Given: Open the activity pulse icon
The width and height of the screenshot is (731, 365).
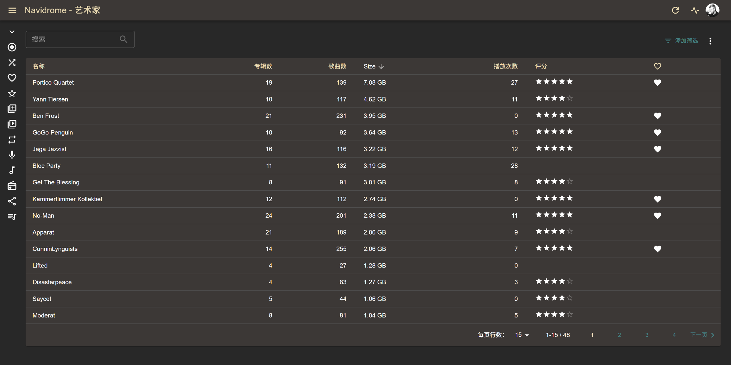Looking at the screenshot, I should (695, 10).
